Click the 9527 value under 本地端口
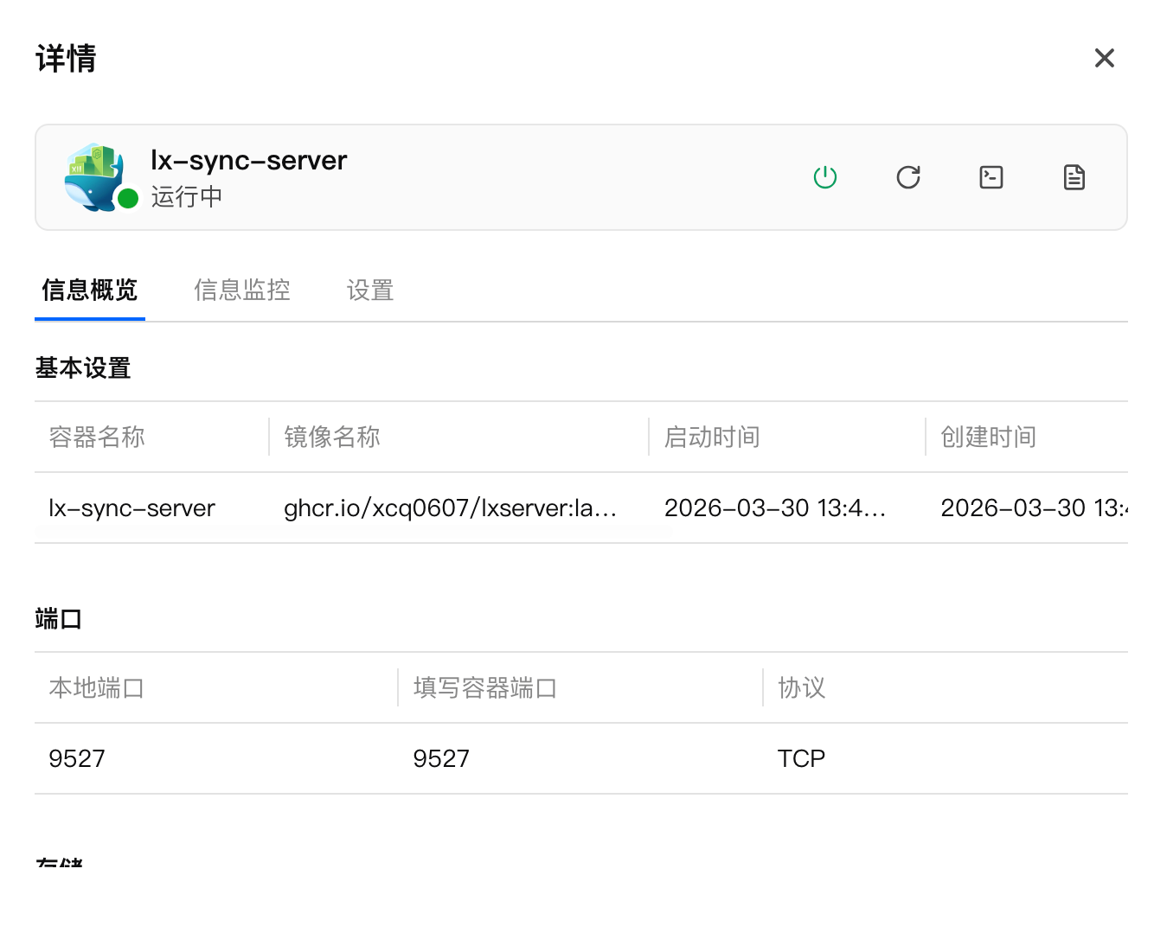1154x939 pixels. 77,758
